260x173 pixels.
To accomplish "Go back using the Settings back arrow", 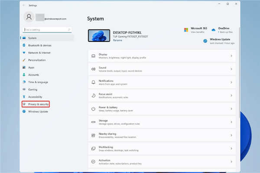I will click(23, 5).
